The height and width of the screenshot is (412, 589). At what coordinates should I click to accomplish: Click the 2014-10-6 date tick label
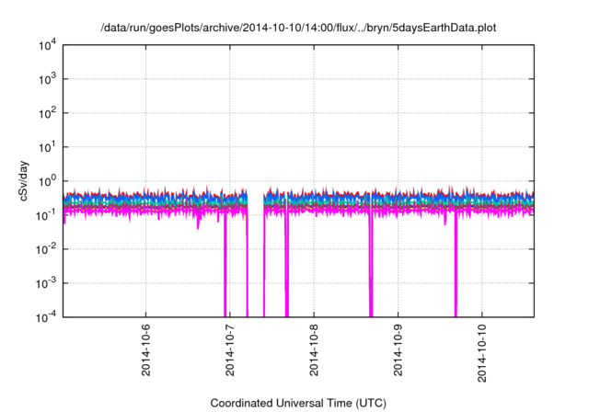pyautogui.click(x=145, y=349)
